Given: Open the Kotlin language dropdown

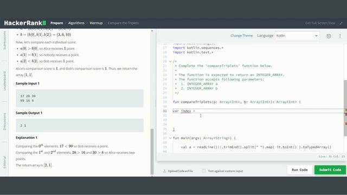Looking at the screenshot, I should tap(297, 36).
